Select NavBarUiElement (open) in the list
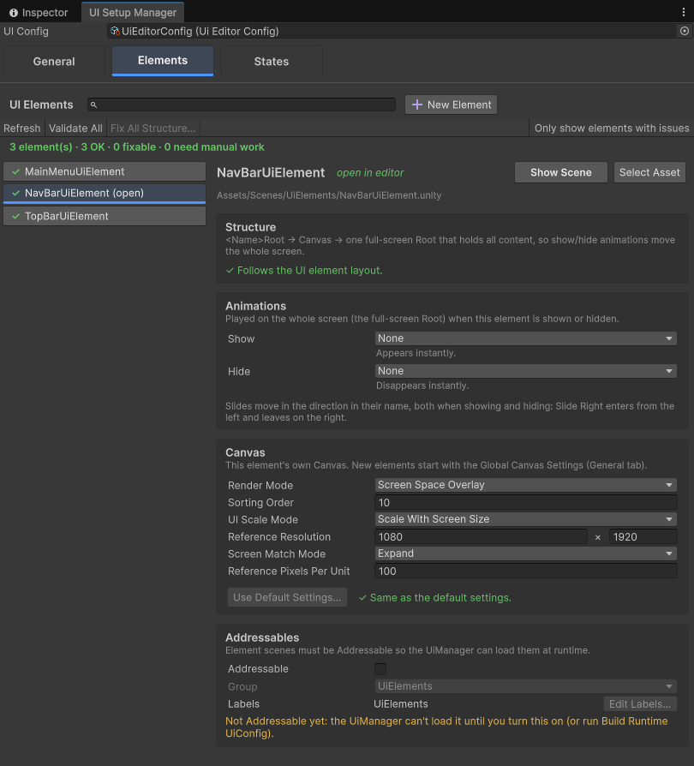This screenshot has width=694, height=766. click(x=105, y=194)
